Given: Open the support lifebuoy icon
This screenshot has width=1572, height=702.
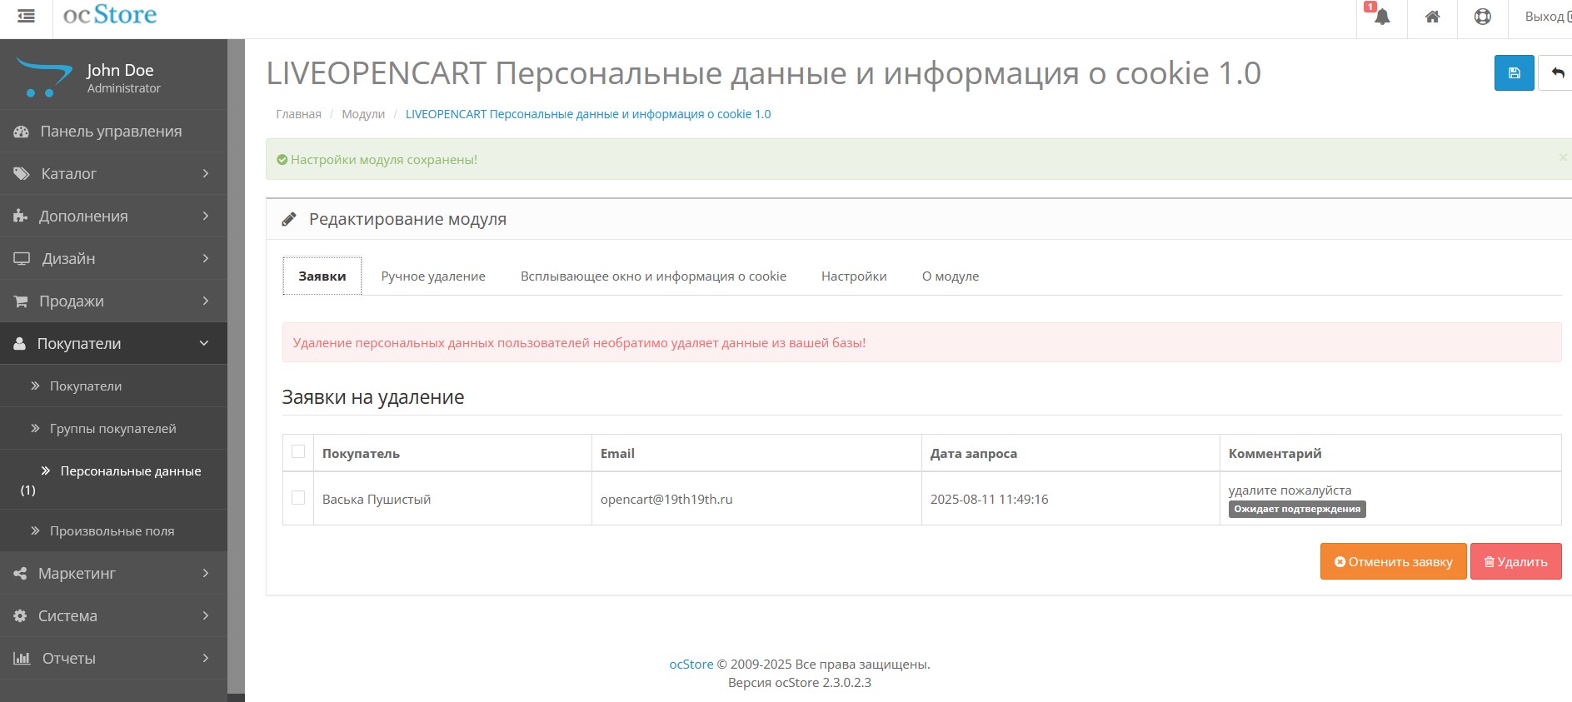Looking at the screenshot, I should click(x=1482, y=17).
